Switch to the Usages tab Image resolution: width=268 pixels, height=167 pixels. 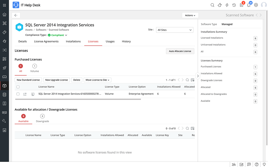[110, 41]
